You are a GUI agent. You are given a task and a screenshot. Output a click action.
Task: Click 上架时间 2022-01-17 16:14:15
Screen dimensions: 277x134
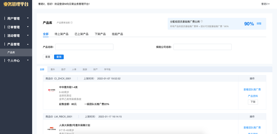103,117
